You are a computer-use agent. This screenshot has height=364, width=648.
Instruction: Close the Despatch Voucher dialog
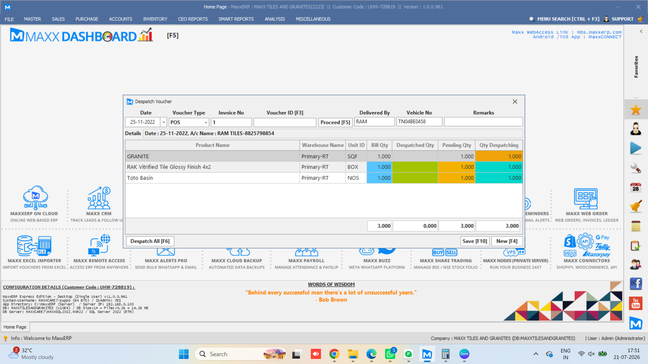pyautogui.click(x=515, y=101)
